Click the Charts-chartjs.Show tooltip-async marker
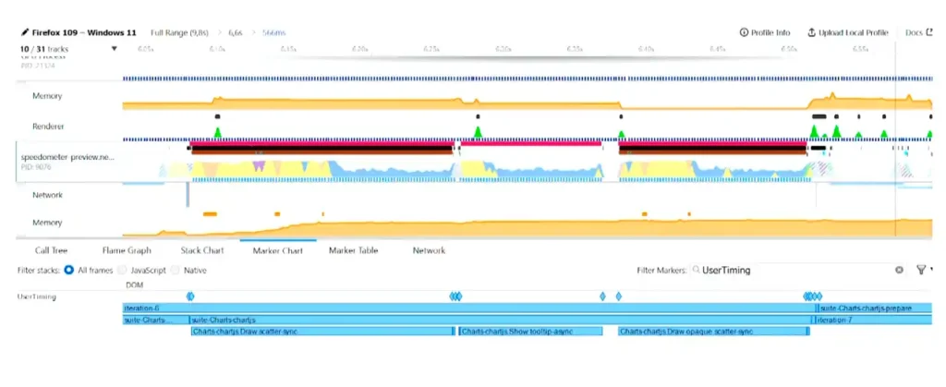 [x=531, y=332]
